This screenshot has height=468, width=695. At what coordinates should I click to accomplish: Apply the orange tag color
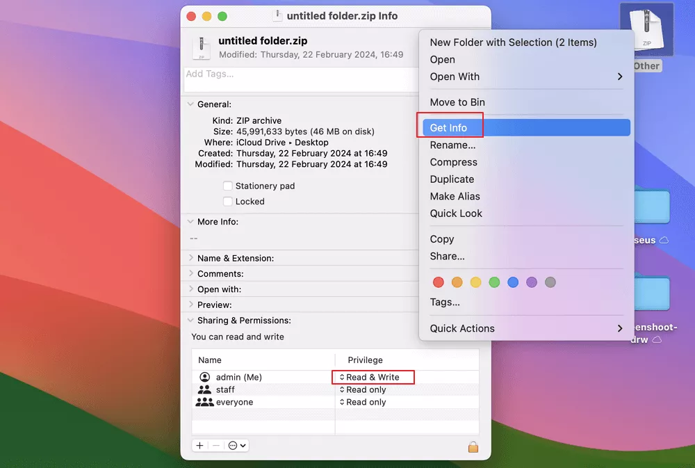point(457,282)
